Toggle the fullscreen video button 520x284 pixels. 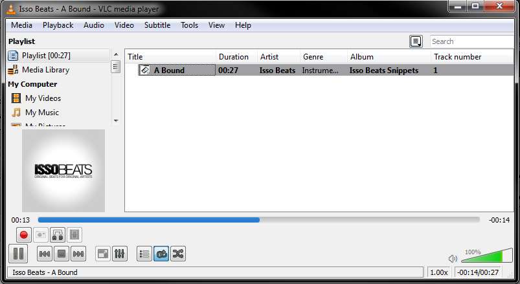coord(102,254)
